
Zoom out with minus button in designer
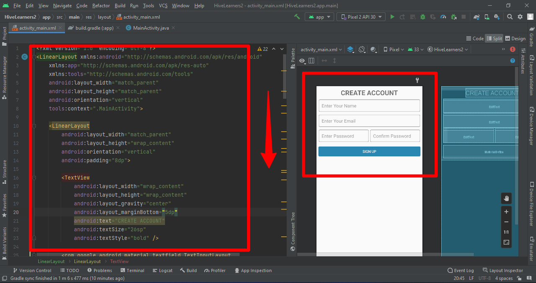click(506, 222)
